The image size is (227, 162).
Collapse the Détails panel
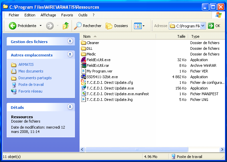click(x=70, y=107)
